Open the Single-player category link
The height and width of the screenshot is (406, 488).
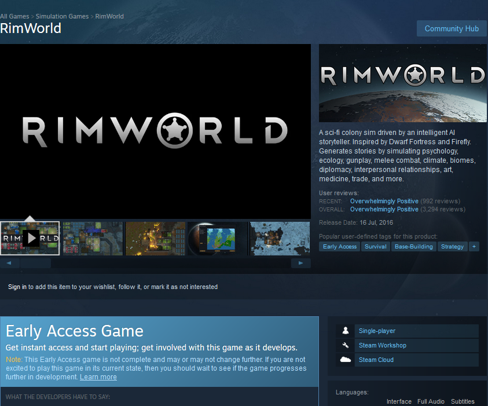[416, 331]
